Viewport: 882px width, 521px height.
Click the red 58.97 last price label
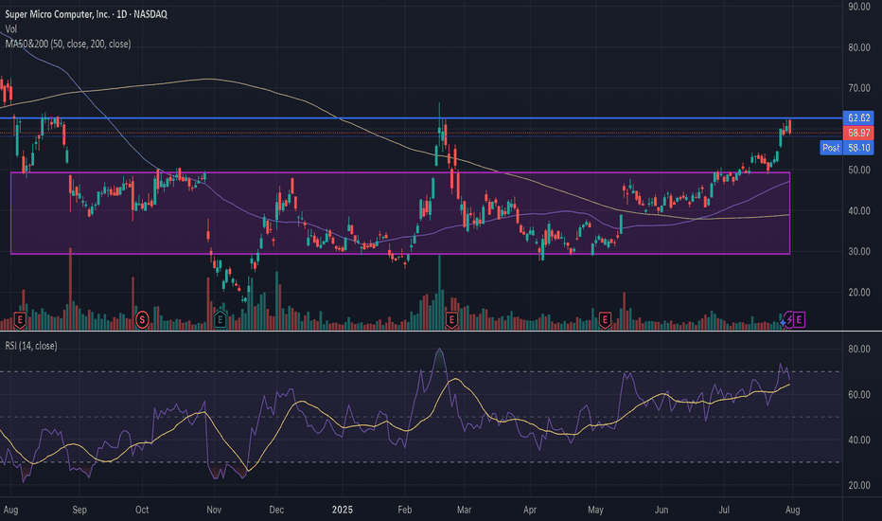click(x=858, y=133)
